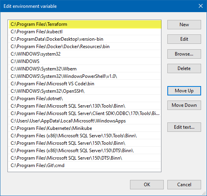Click the New button
Viewport: 207px width, 196px height.
point(184,25)
